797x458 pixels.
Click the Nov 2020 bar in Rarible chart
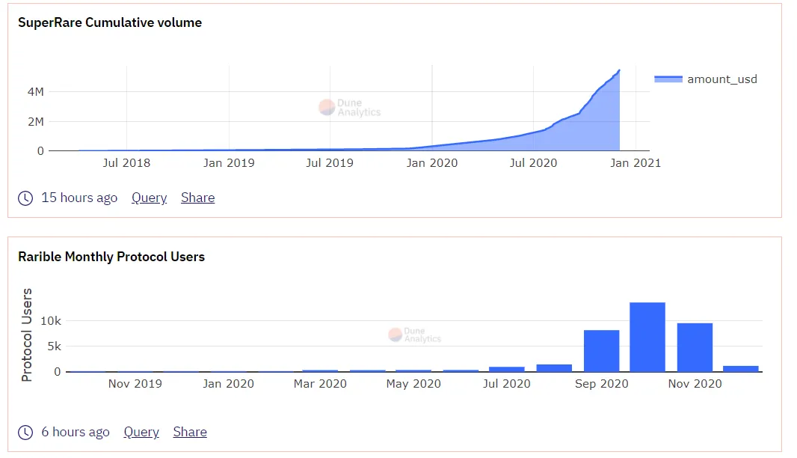point(695,347)
